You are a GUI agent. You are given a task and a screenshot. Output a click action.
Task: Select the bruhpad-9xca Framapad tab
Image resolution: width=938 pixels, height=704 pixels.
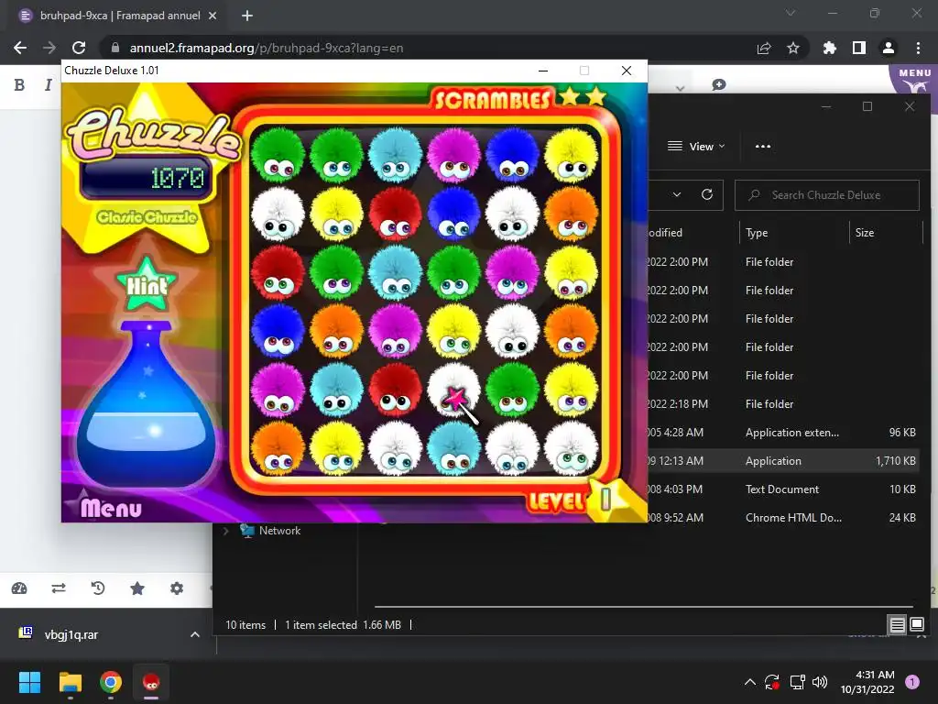click(120, 16)
